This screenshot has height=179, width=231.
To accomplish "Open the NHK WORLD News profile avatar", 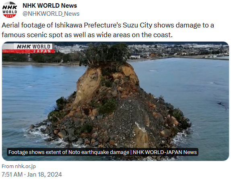I will pyautogui.click(x=10, y=10).
